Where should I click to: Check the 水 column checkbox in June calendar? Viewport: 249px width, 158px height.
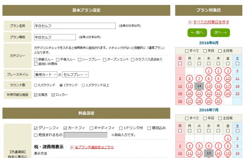tap(209, 63)
